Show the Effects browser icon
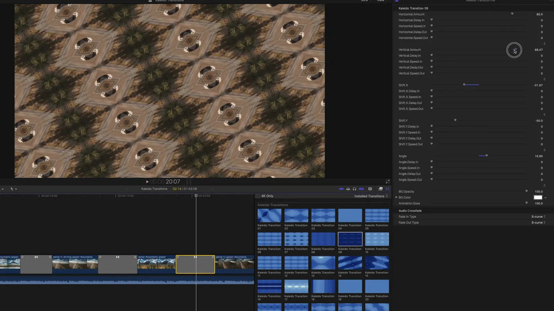 (x=380, y=189)
